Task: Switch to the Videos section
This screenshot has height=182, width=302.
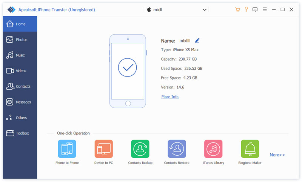Action: [x=20, y=71]
